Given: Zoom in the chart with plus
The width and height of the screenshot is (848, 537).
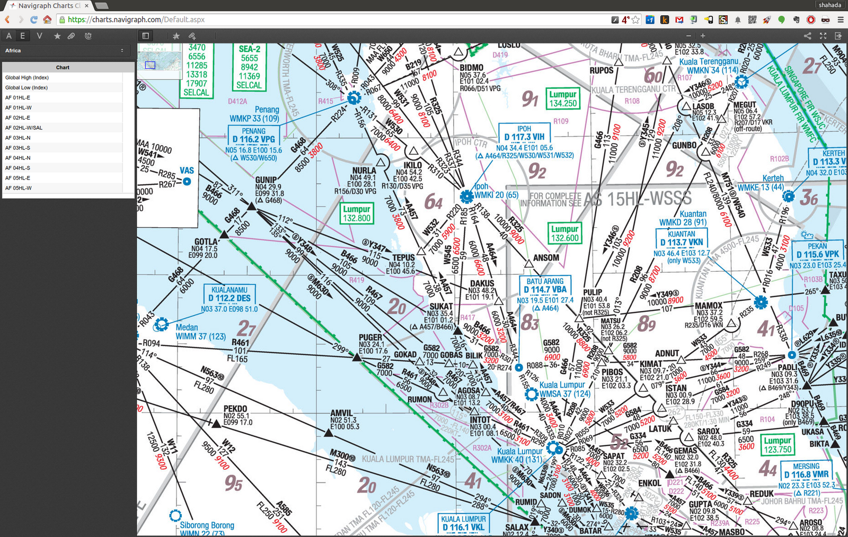Looking at the screenshot, I should tap(703, 36).
